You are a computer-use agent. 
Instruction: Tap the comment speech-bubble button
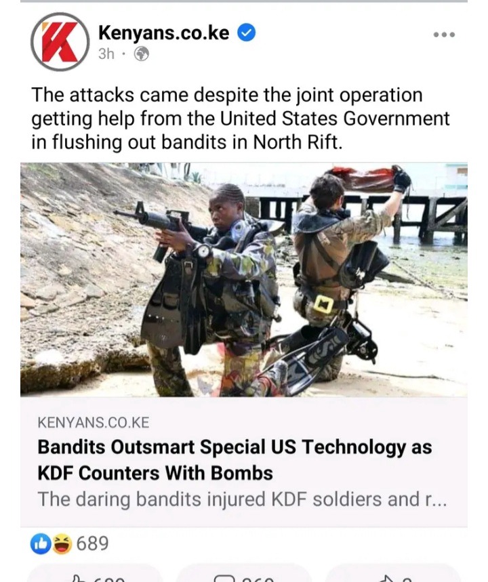[x=244, y=575]
